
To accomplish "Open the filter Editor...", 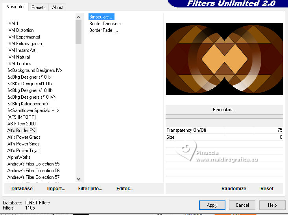I will 124,189.
